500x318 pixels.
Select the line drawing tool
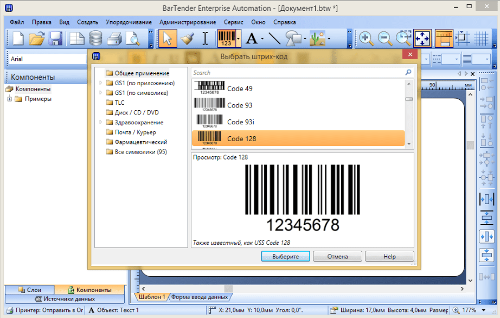274,39
